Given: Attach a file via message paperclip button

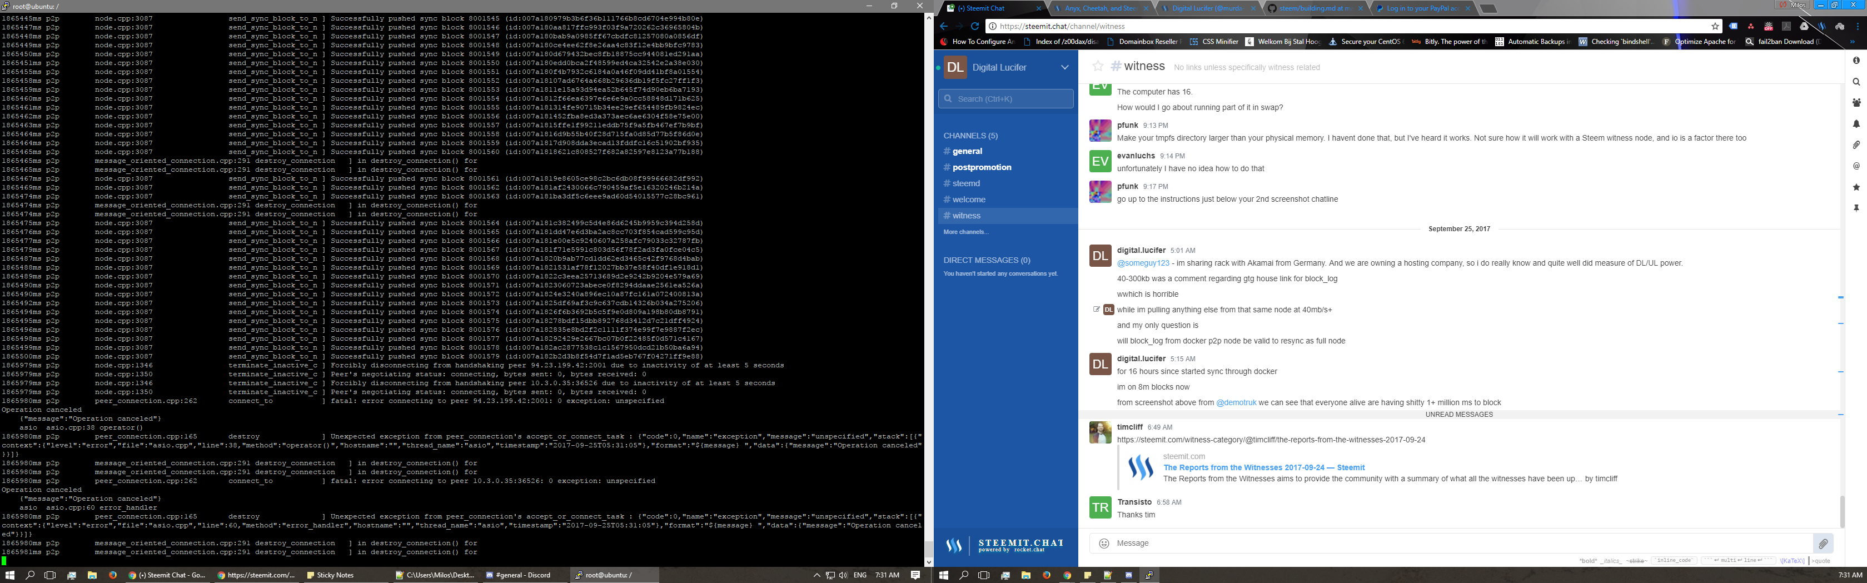Looking at the screenshot, I should point(1823,543).
